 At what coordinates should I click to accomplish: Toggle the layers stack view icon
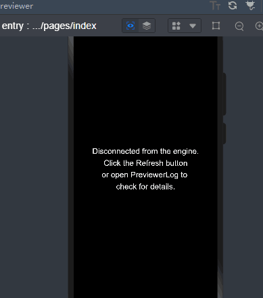pyautogui.click(x=147, y=26)
